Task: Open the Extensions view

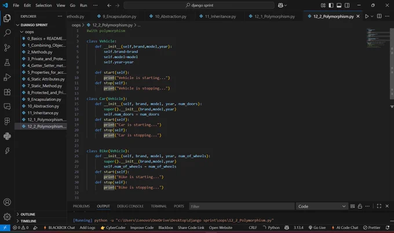Action: pos(7,92)
